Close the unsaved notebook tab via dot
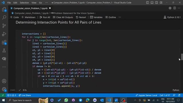Image resolution: width=183 pixels, height=103 pixels. pyautogui.click(x=50, y=8)
